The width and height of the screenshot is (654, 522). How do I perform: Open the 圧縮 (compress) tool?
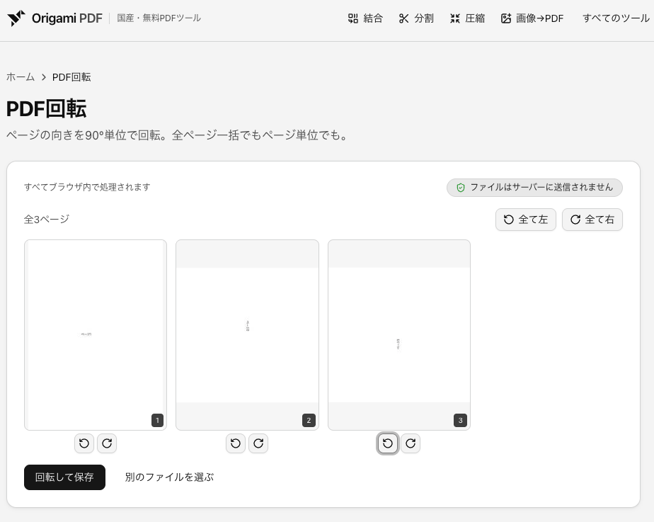pyautogui.click(x=467, y=18)
